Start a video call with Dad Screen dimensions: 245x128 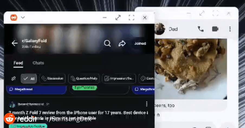[x=215, y=29]
